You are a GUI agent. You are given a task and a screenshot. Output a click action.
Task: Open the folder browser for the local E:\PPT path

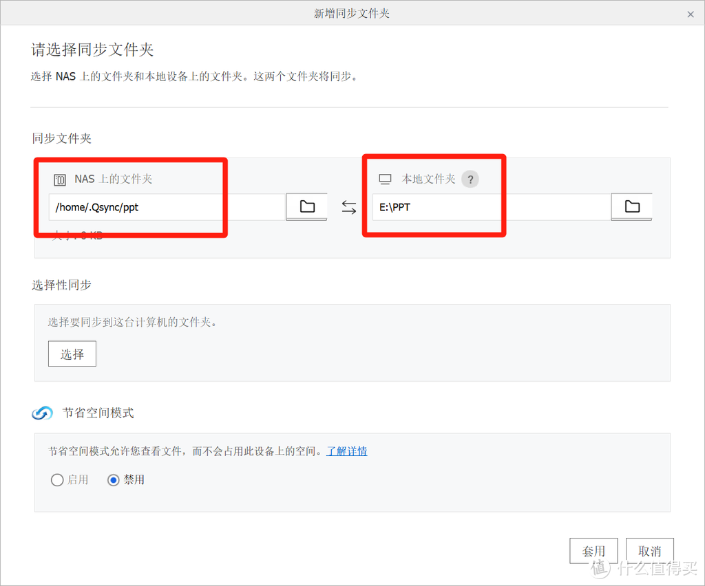click(631, 206)
